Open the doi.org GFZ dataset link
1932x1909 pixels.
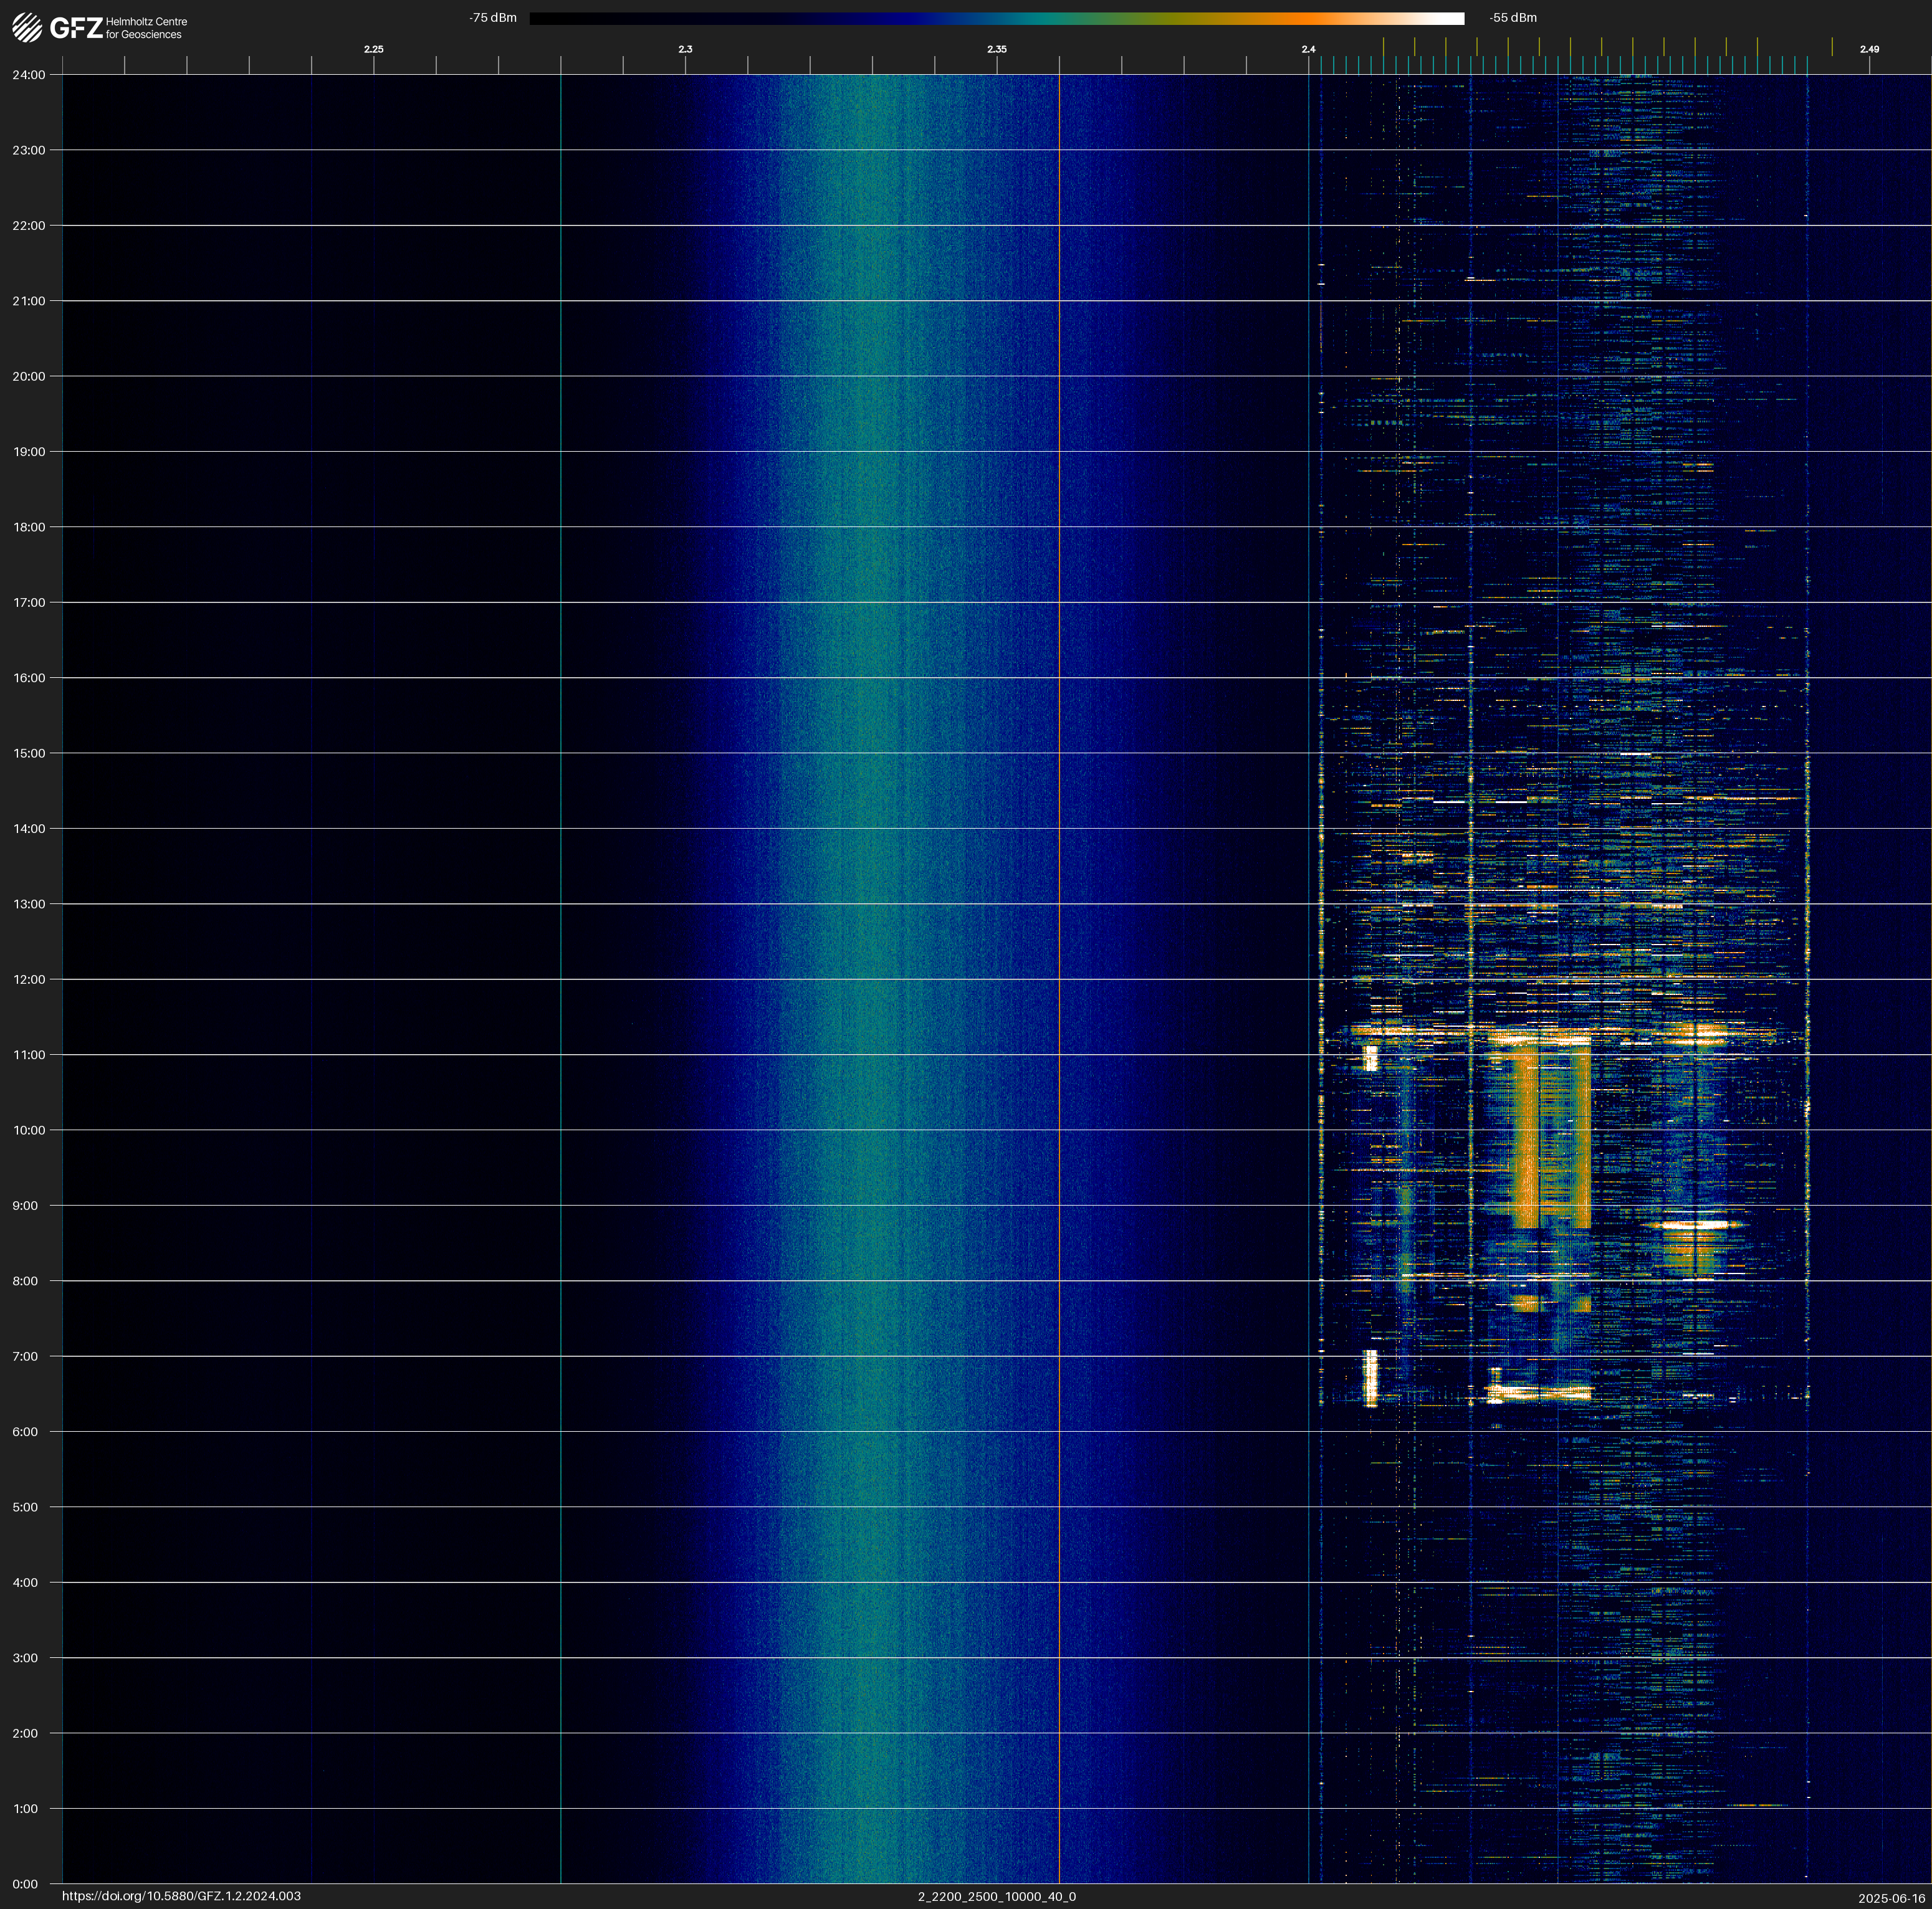181,1896
